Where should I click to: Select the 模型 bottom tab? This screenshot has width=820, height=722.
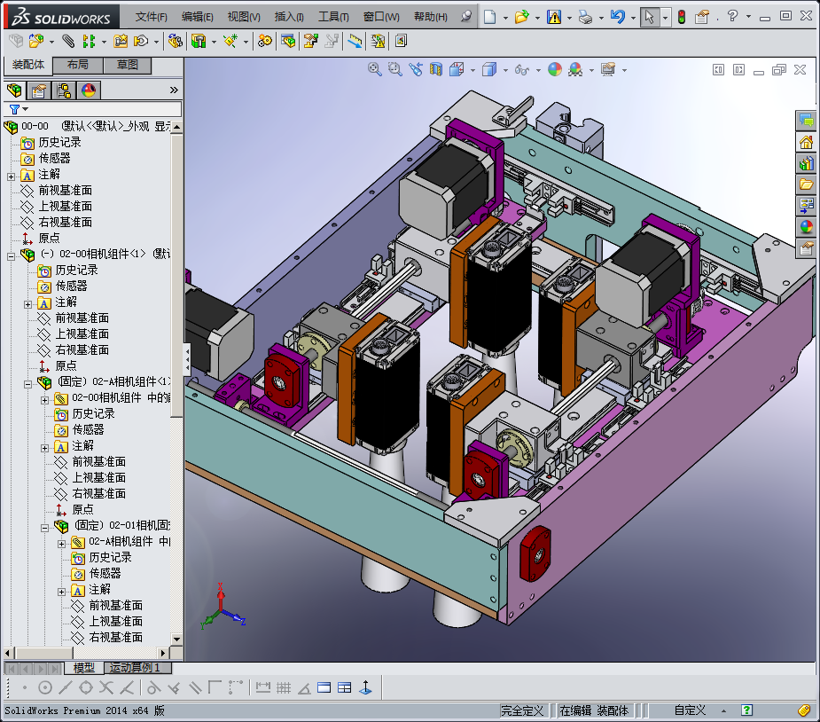pos(83,668)
